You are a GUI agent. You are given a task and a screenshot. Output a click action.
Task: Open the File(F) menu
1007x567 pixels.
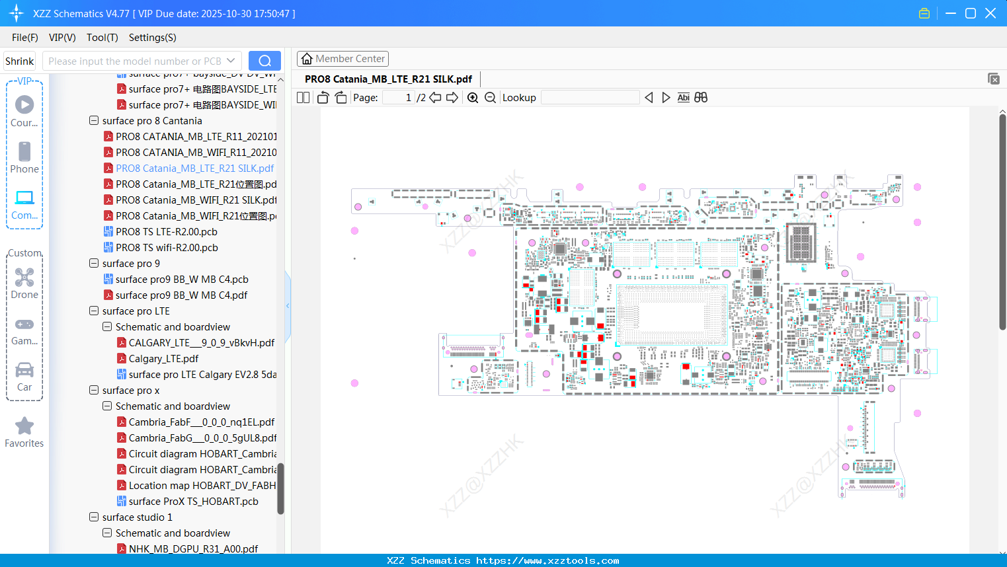(x=25, y=38)
